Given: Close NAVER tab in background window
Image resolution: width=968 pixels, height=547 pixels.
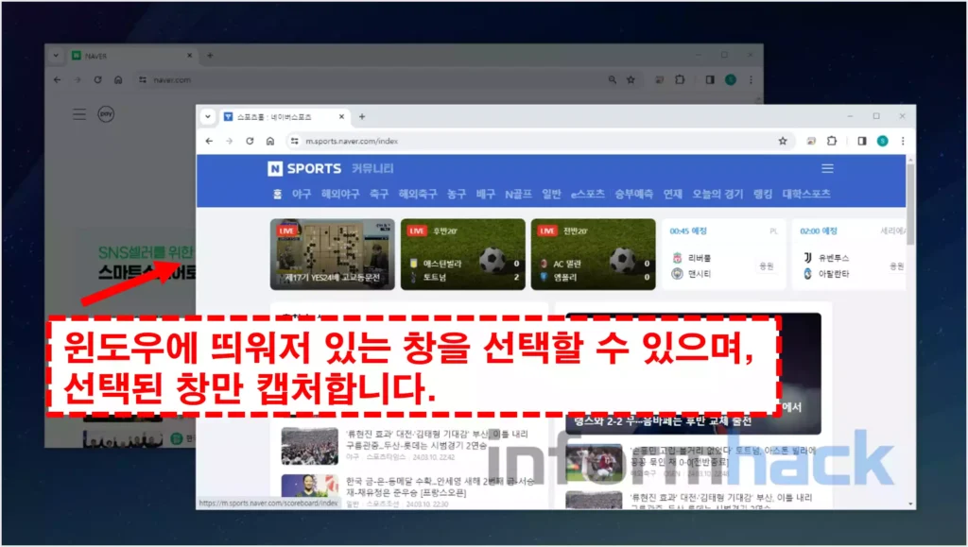Looking at the screenshot, I should (x=189, y=56).
